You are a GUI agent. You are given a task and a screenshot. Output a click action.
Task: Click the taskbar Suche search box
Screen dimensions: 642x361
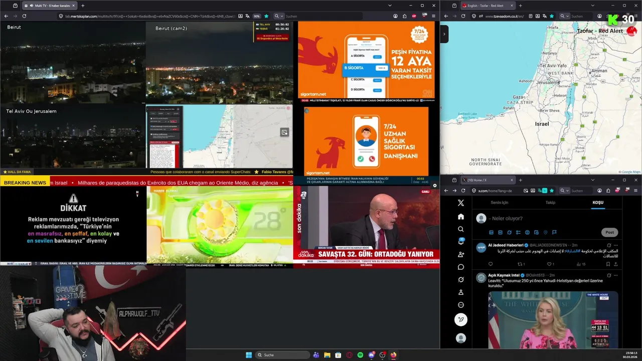283,355
